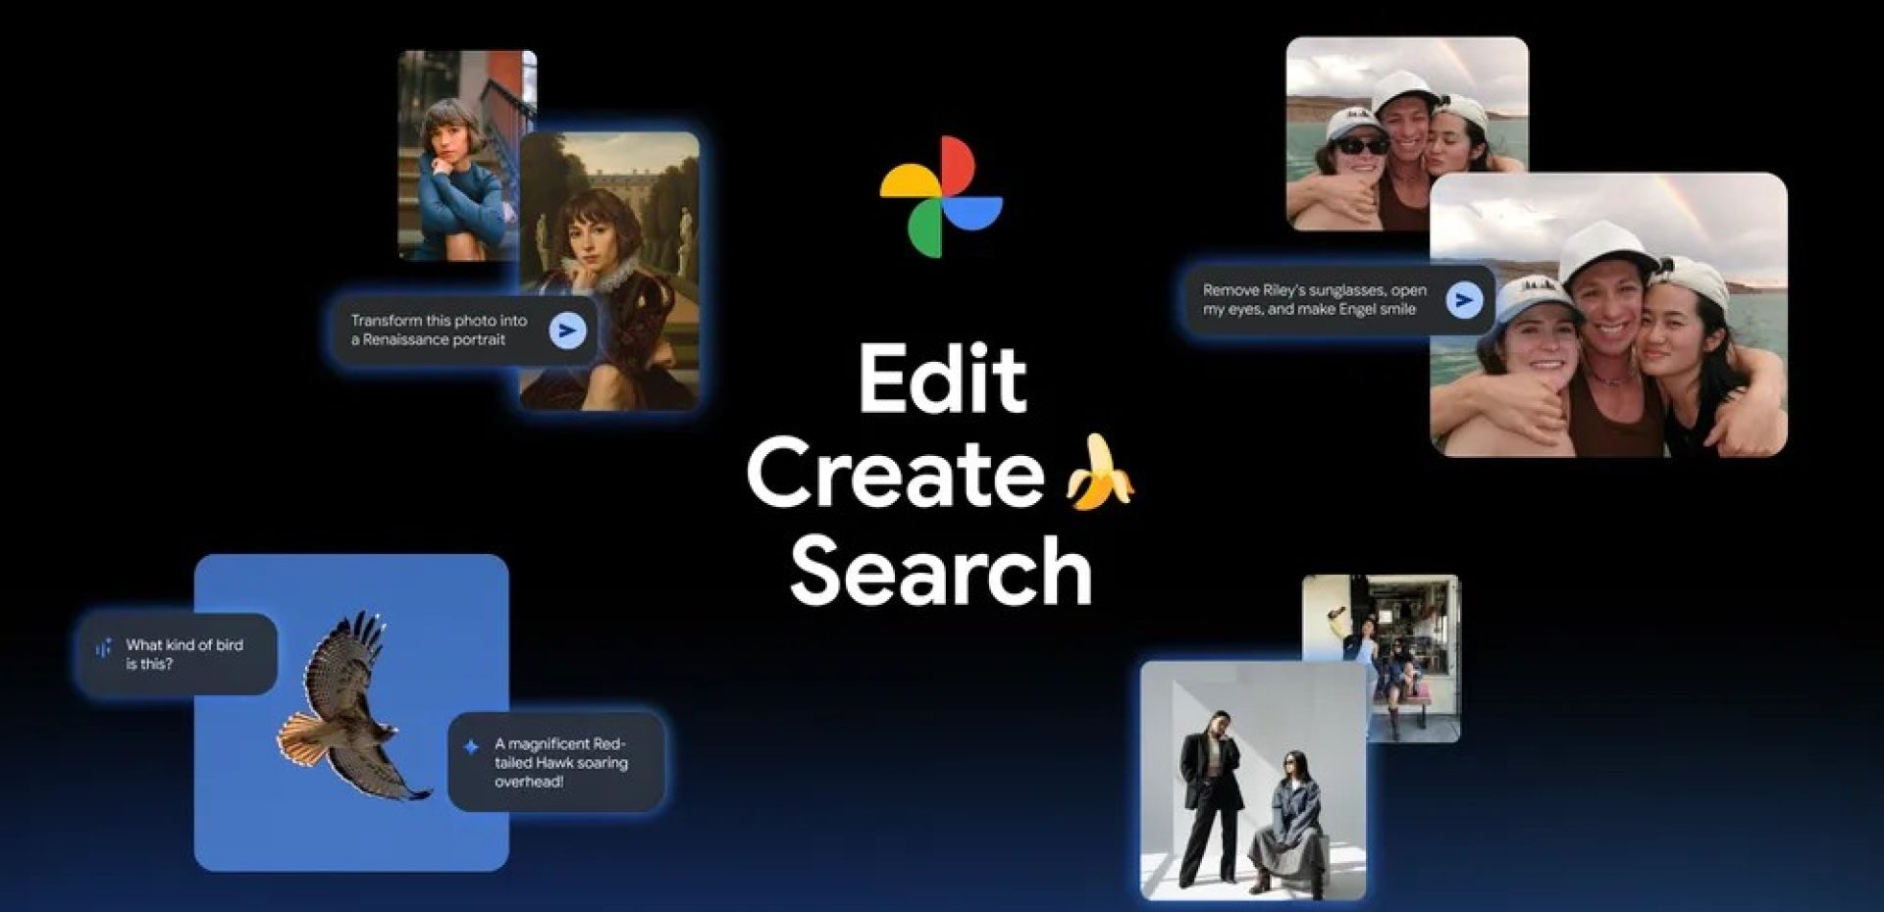Click the "Remove Riley's sunglasses" prompt field

[1314, 300]
